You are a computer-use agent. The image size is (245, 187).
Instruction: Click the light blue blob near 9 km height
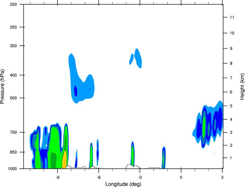coord(138,58)
